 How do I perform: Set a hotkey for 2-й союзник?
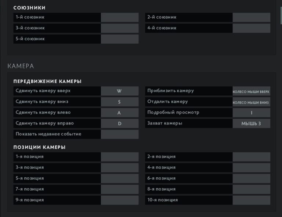[x=252, y=17]
